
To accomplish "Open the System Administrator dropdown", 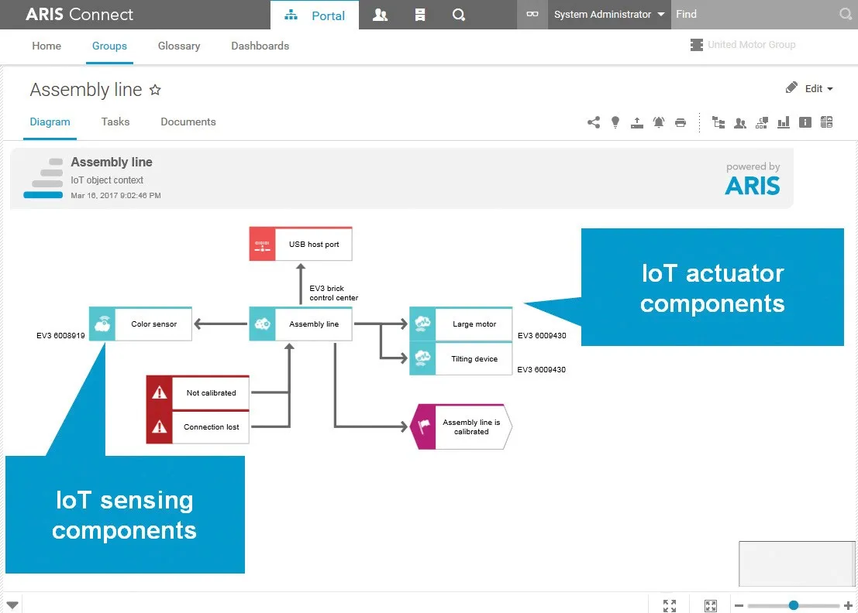I will click(x=609, y=14).
